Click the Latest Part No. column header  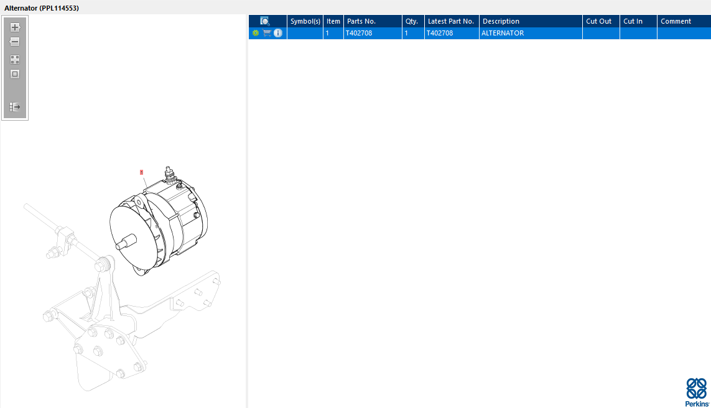tap(452, 21)
